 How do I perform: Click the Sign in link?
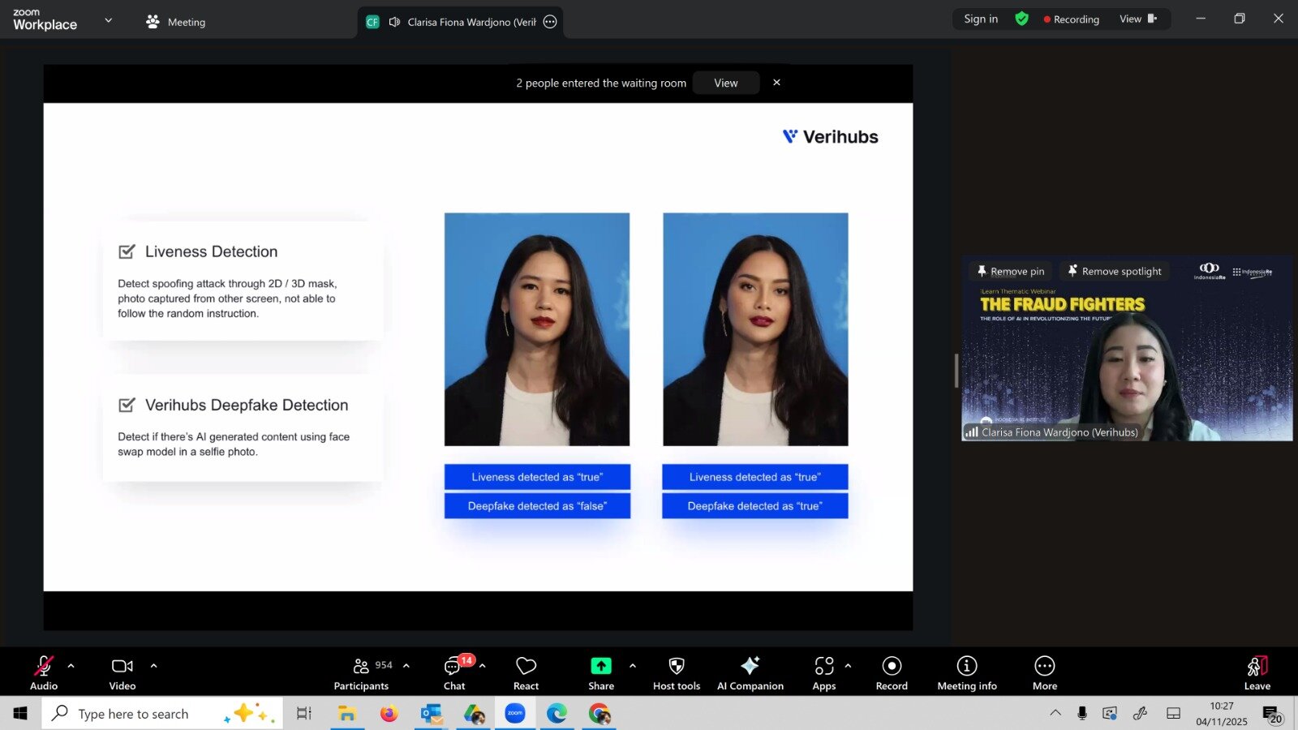pos(980,18)
